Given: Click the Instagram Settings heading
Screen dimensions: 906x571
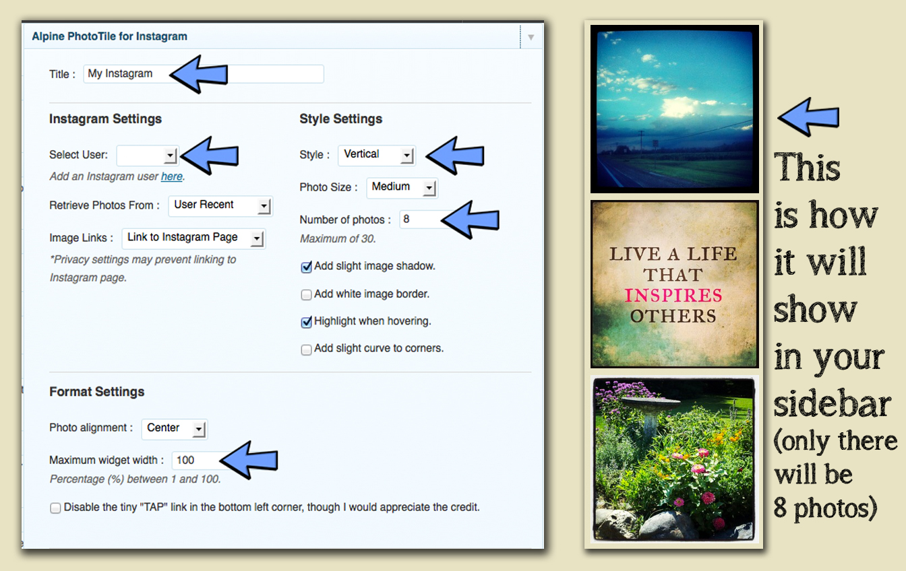Looking at the screenshot, I should [106, 119].
